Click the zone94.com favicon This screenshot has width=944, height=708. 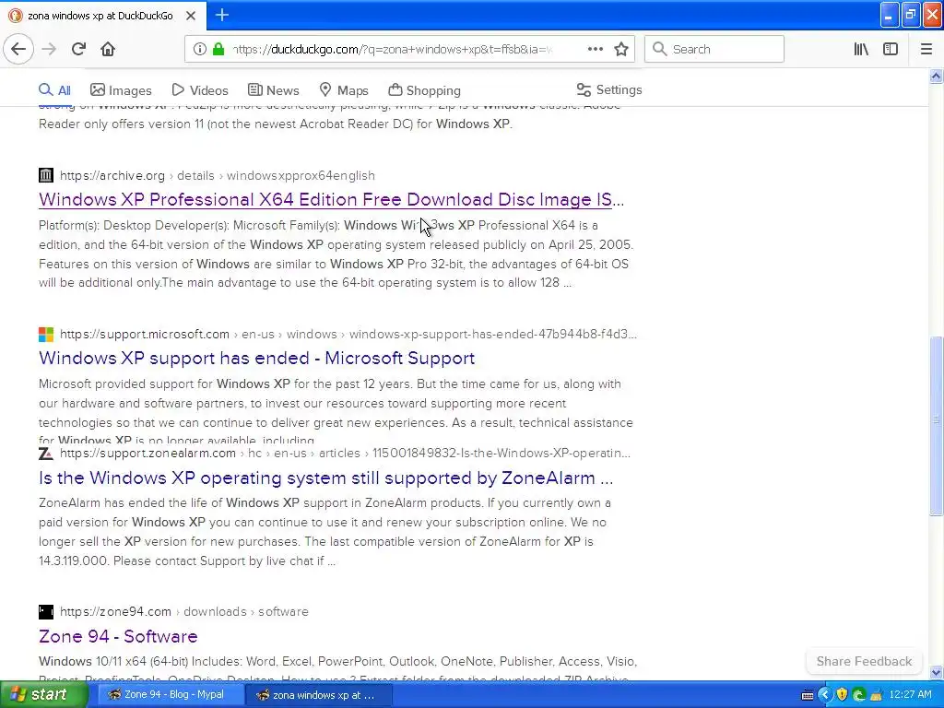46,612
